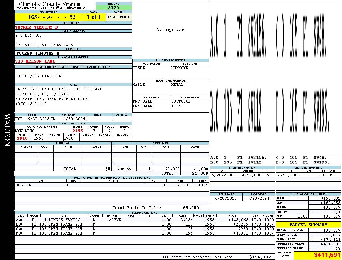Select mailing address P O BOX 487

(x=28, y=35)
